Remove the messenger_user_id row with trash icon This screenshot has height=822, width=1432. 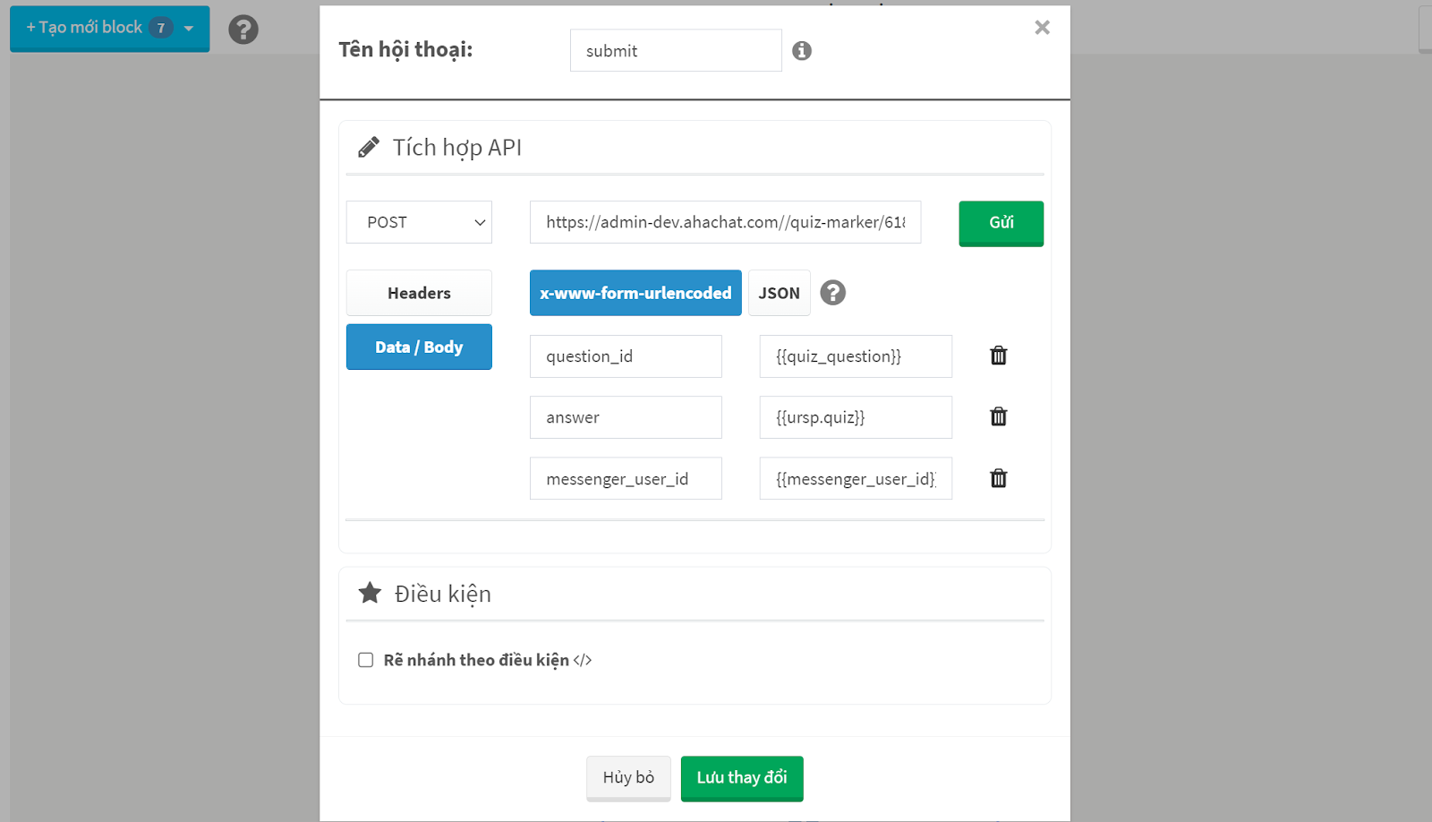click(x=999, y=478)
